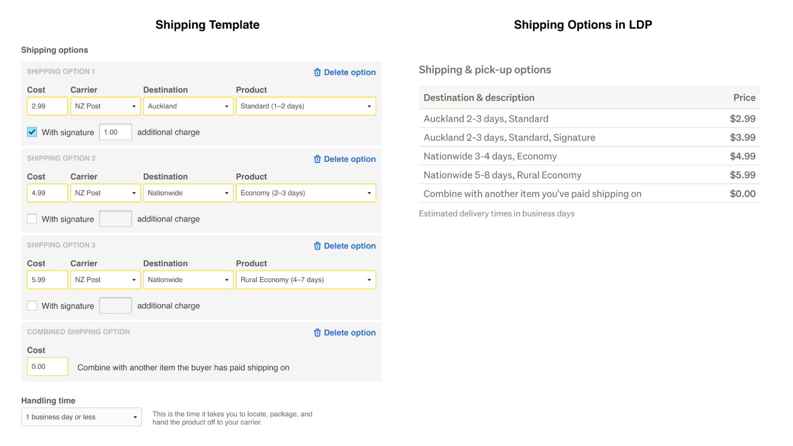793x446 pixels.
Task: Click the trash icon for Shipping Option 2
Action: [317, 159]
